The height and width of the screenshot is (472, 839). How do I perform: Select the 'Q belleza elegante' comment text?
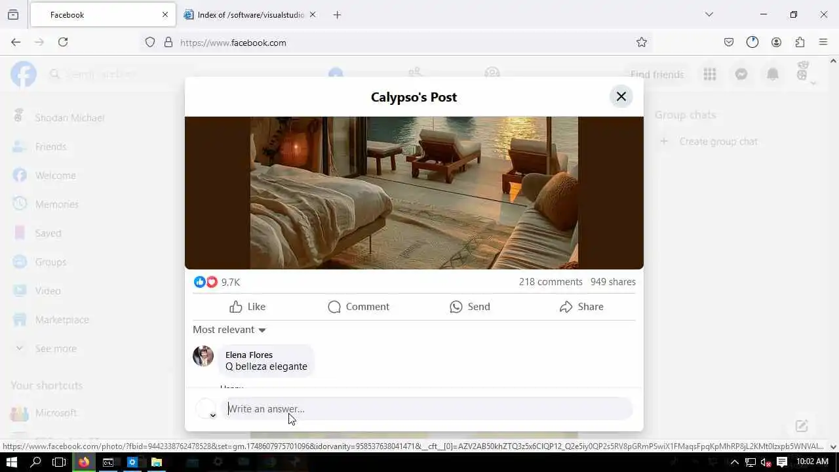coord(266,366)
